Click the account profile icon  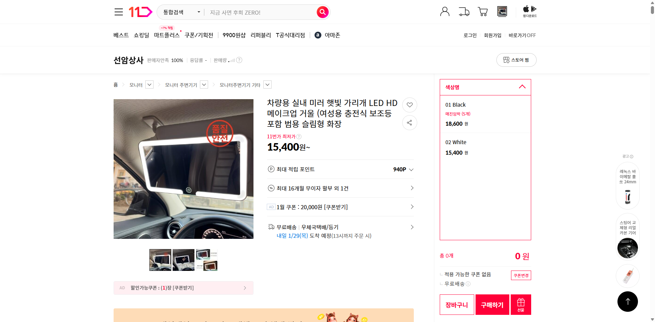coord(445,11)
